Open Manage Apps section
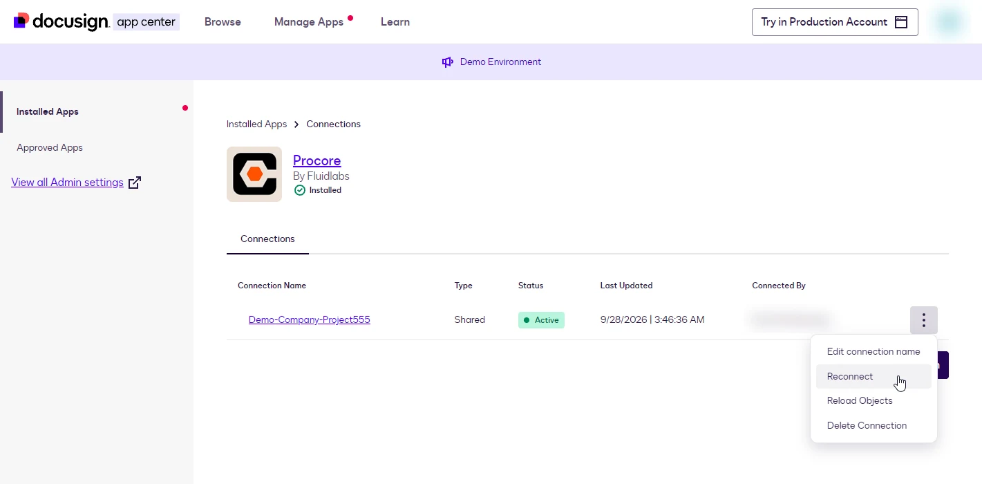982x484 pixels. pyautogui.click(x=309, y=22)
